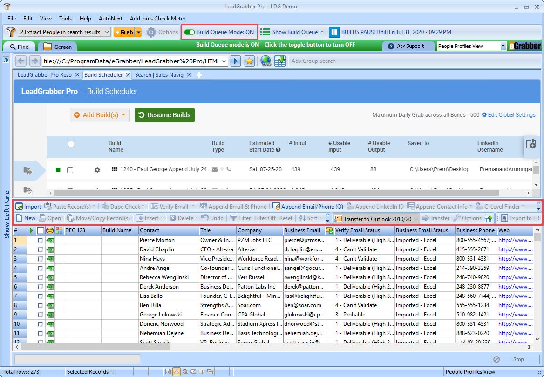Click the Stop button

point(515,359)
